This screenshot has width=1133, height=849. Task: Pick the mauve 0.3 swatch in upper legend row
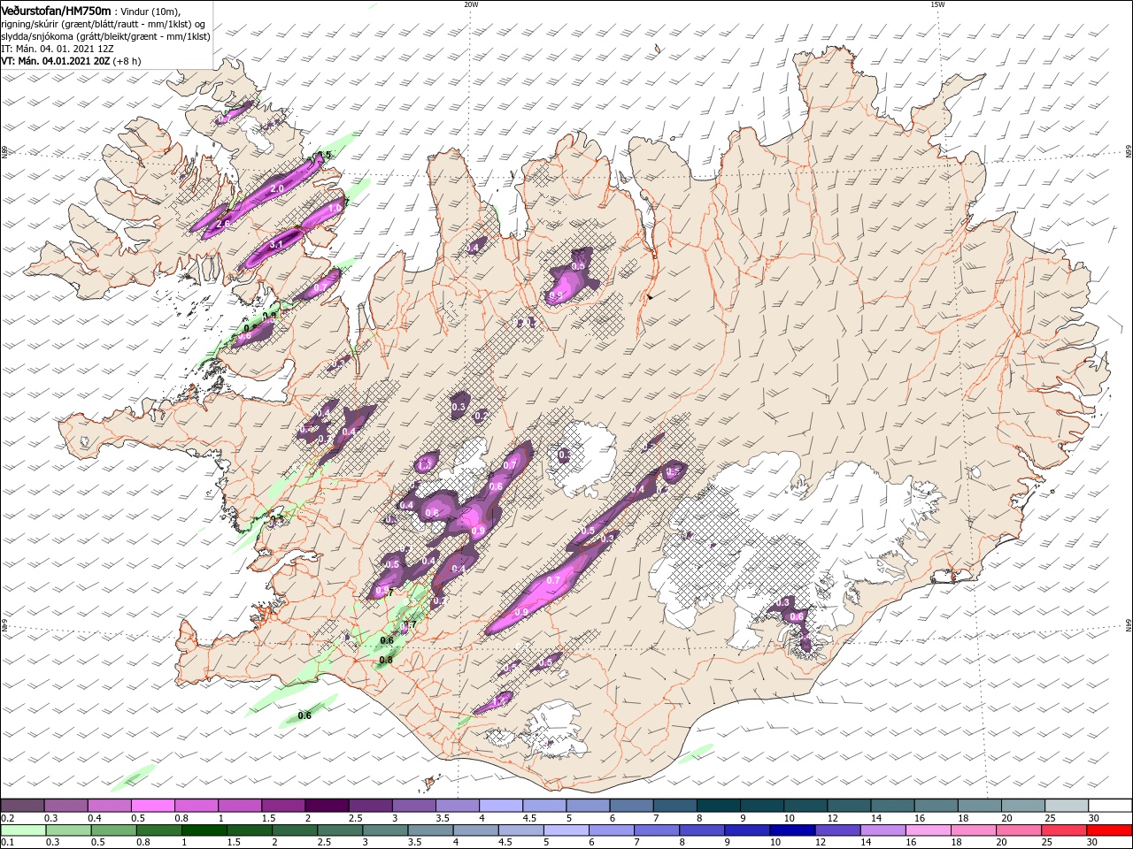[66, 806]
